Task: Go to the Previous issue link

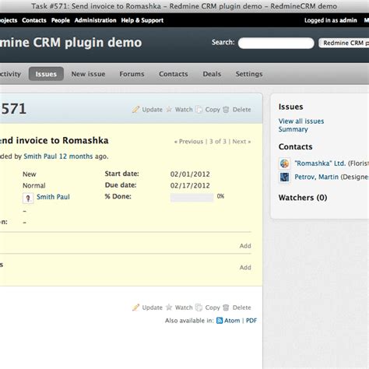Action: pos(188,142)
